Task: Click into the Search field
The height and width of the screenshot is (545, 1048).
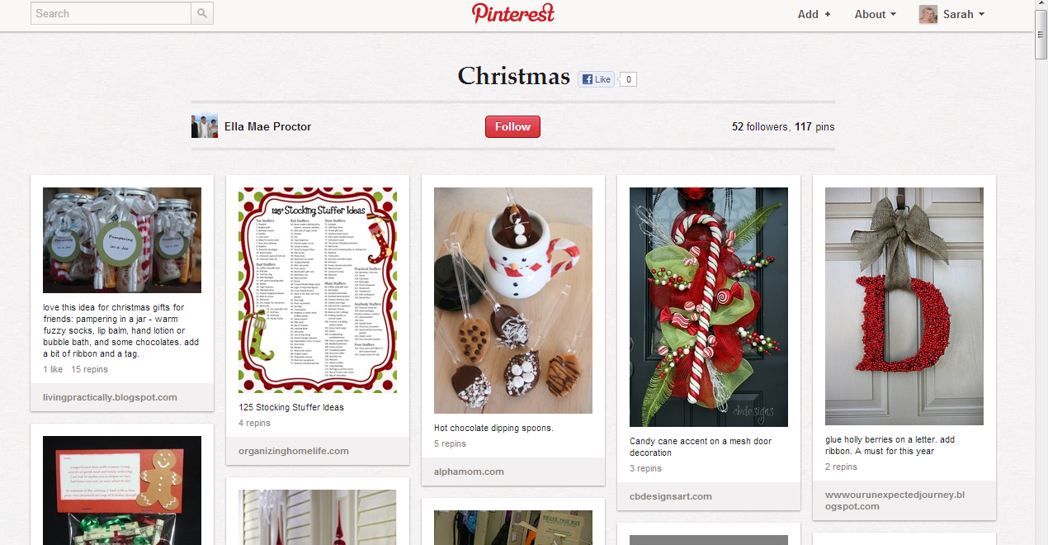Action: tap(111, 13)
